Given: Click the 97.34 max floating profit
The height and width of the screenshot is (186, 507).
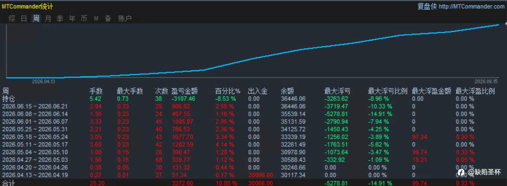Looking at the screenshot, I should 419,137.
